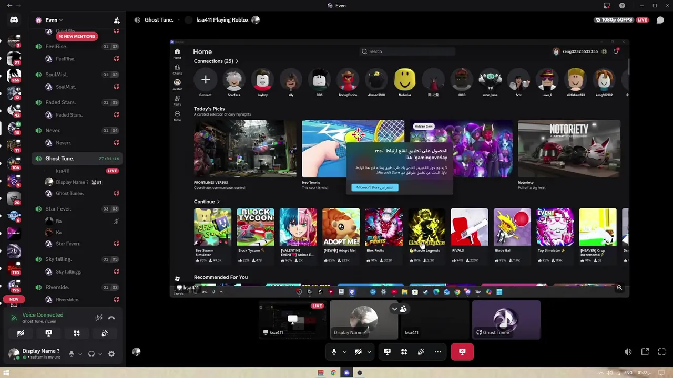The height and width of the screenshot is (378, 673).
Task: Open Roblox More sidebar icon in stream
Action: tap(177, 115)
